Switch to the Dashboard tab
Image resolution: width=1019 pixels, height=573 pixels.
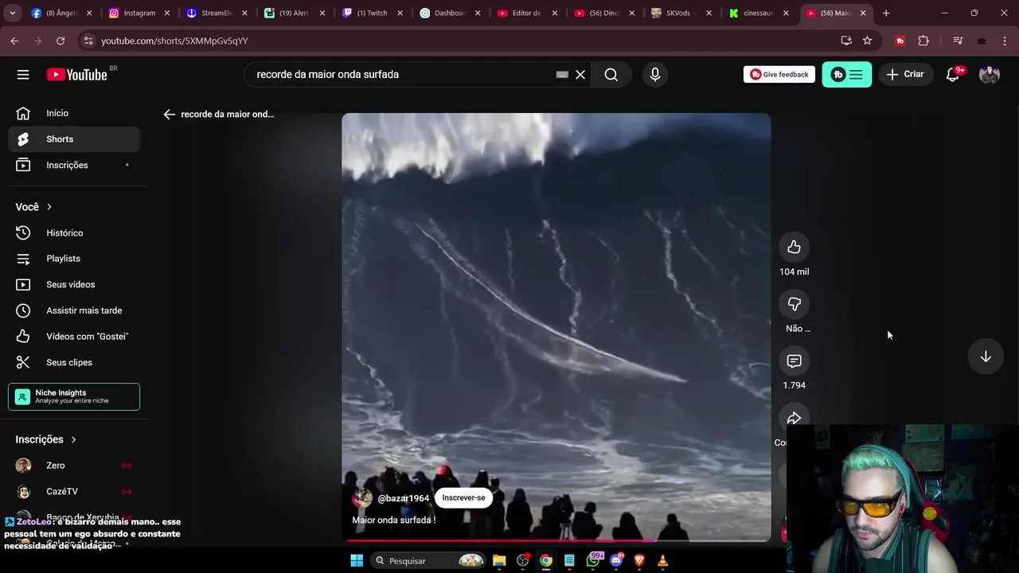[450, 13]
